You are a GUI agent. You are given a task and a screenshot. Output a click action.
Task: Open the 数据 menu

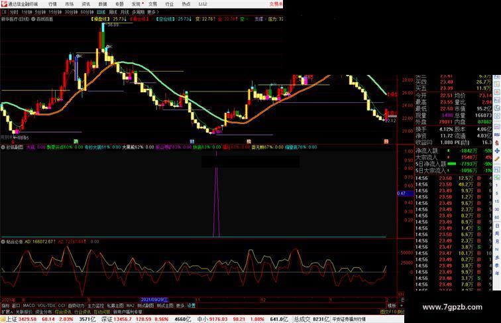click(x=103, y=4)
